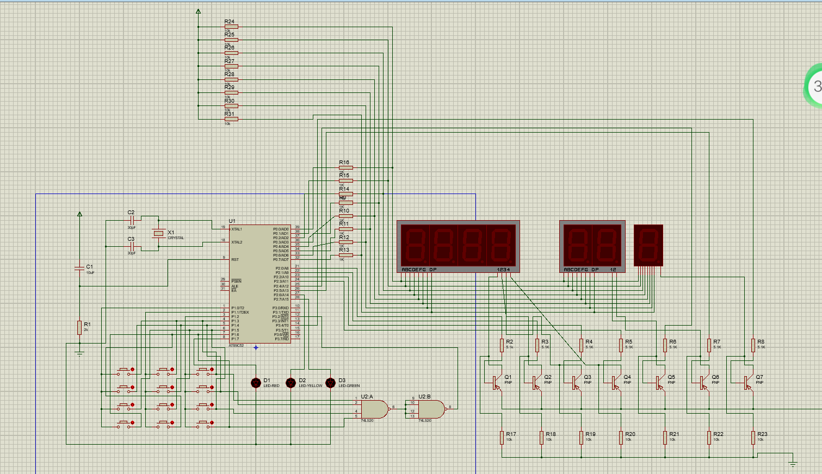Select 10k resistor R19
Screen dimensions: 822x474
[581, 438]
